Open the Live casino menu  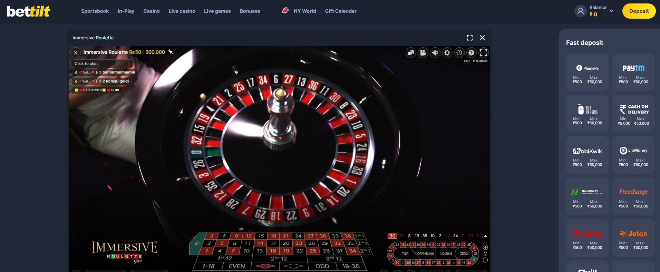(182, 11)
